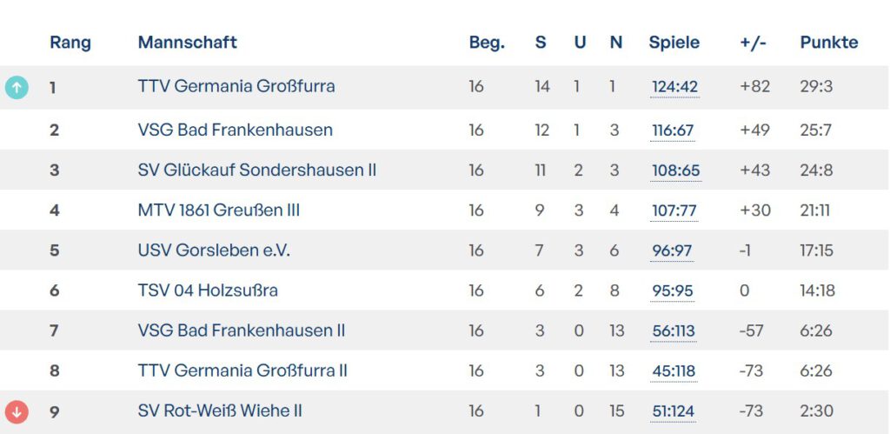
Task: Open TTV Germania Großfurra II team
Action: 242,371
